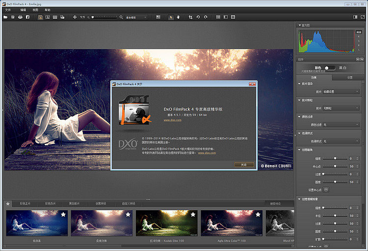Click the fullscreen icon at toolbar far right
The image size is (368, 251).
[x=363, y=17]
